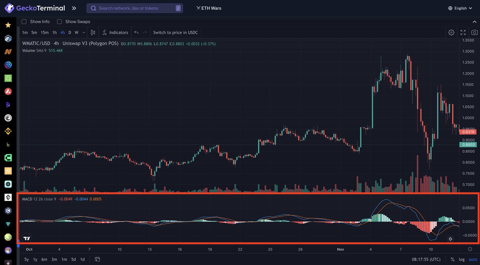Image resolution: width=480 pixels, height=265 pixels.
Task: Set interval to 15m
Action: point(44,32)
